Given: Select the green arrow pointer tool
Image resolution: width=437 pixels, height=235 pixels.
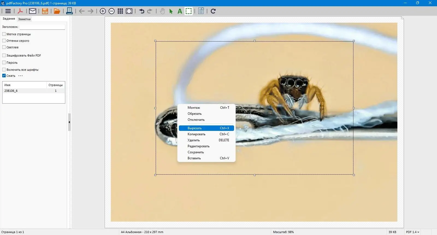Looking at the screenshot, I should tap(171, 11).
